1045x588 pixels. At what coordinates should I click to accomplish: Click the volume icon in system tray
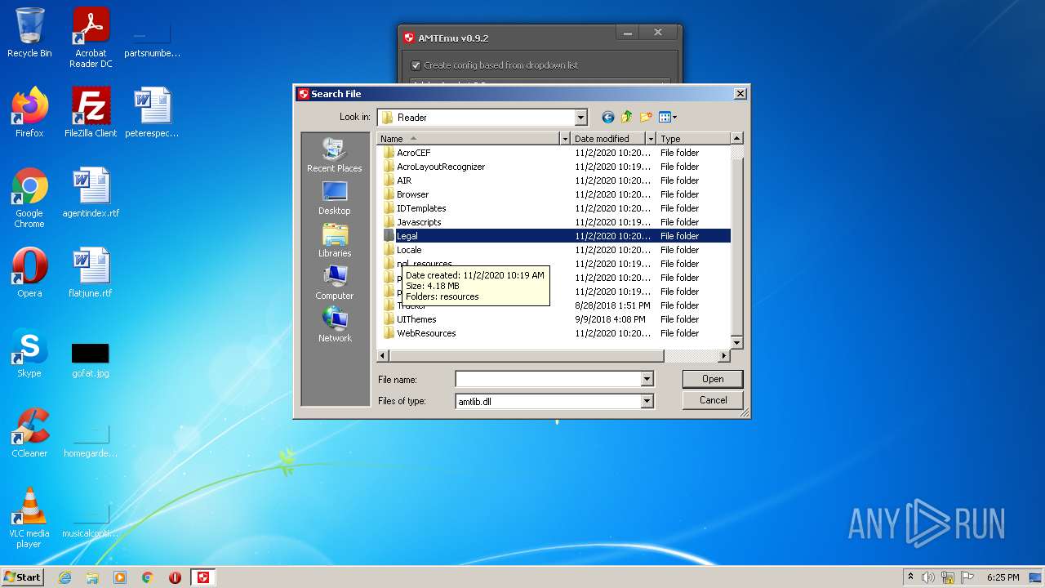(928, 577)
